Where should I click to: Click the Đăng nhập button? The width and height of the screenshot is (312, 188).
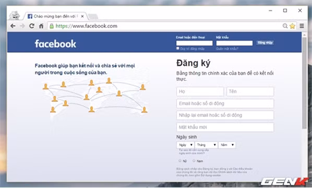click(265, 43)
